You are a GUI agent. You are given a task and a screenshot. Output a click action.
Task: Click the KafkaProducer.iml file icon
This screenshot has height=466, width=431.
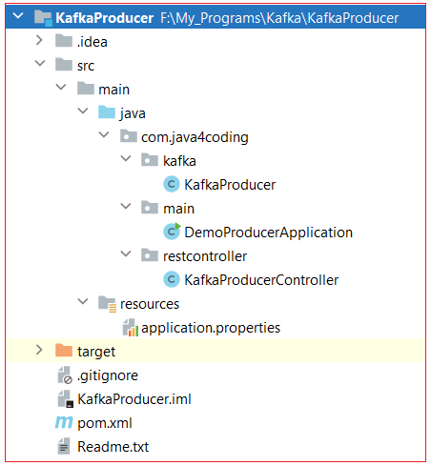click(66, 399)
